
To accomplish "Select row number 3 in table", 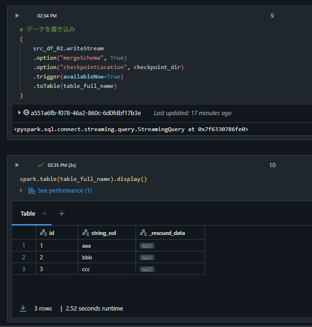I will (24, 269).
